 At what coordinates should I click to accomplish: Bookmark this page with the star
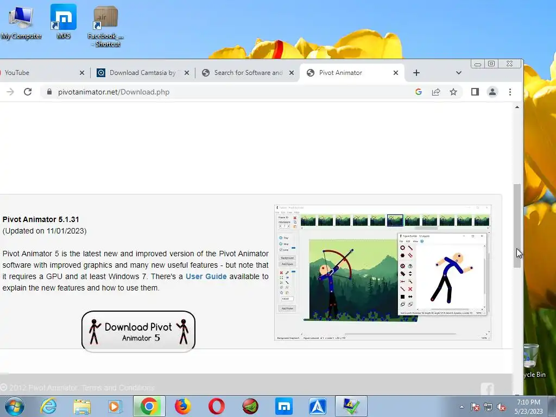point(453,92)
